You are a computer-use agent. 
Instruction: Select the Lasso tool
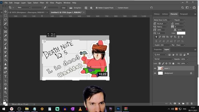pos(5,20)
